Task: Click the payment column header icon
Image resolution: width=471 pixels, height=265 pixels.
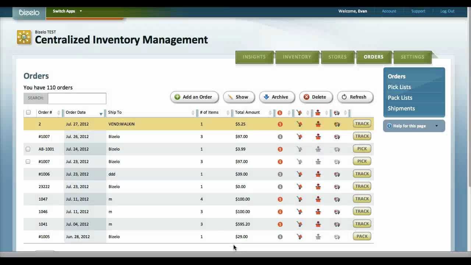Action: tap(280, 113)
